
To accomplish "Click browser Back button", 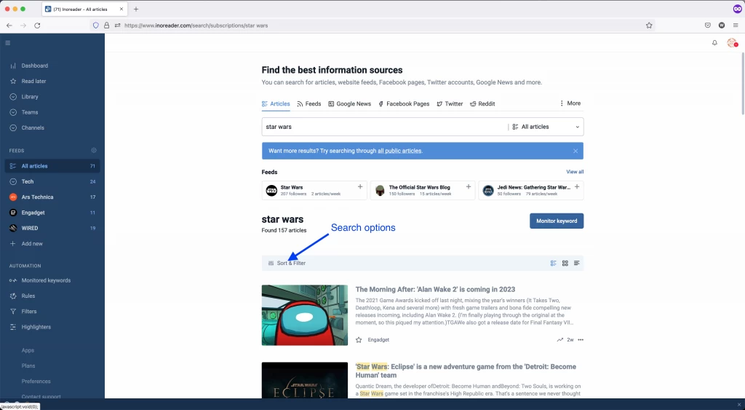I will (9, 25).
